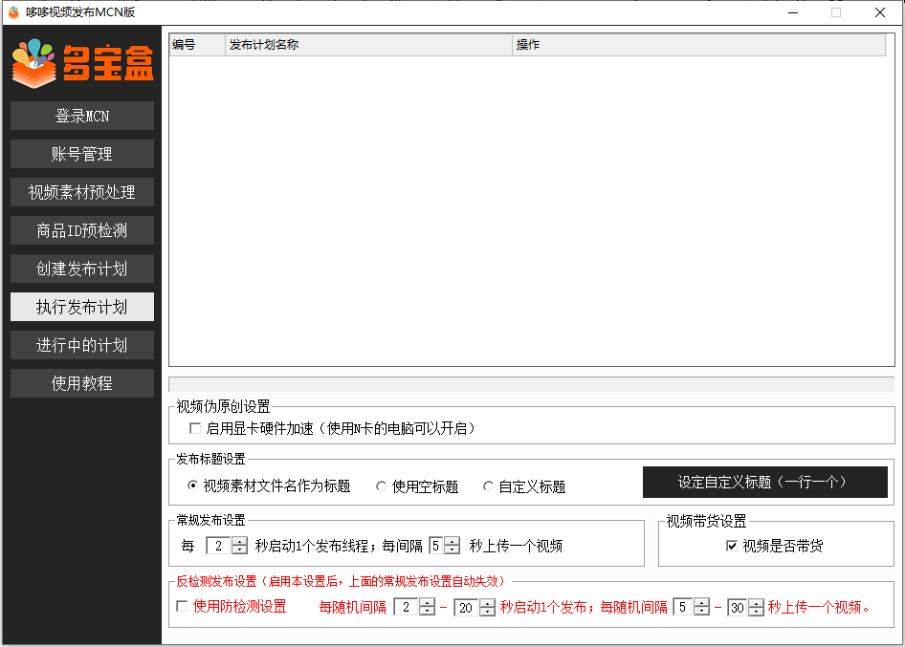Click 设定自定义标题(一行一个) button
This screenshot has width=905, height=647.
[x=764, y=482]
